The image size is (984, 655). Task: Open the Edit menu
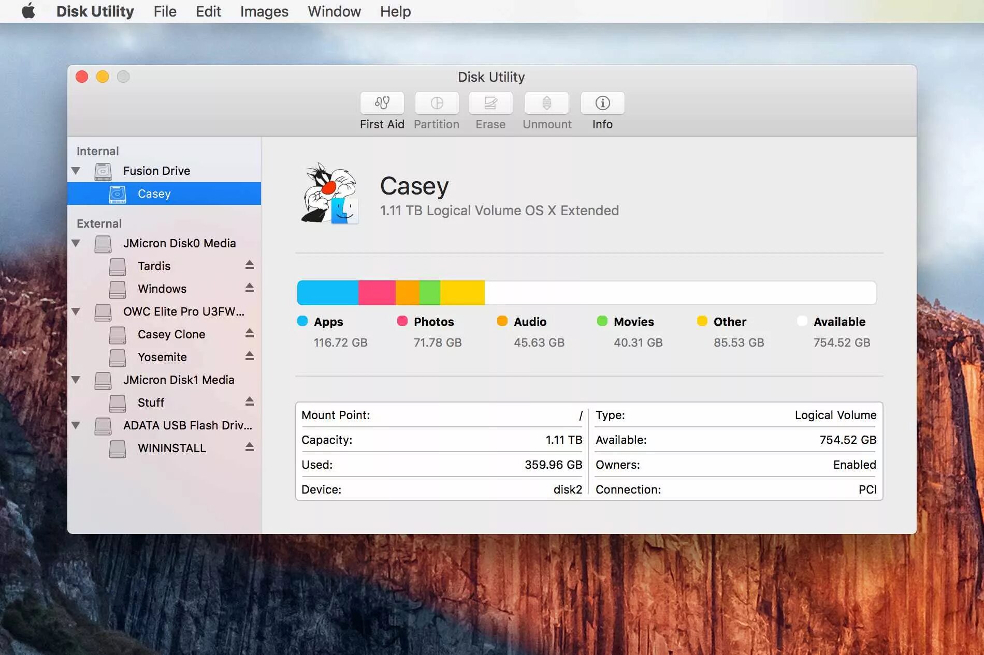(208, 11)
